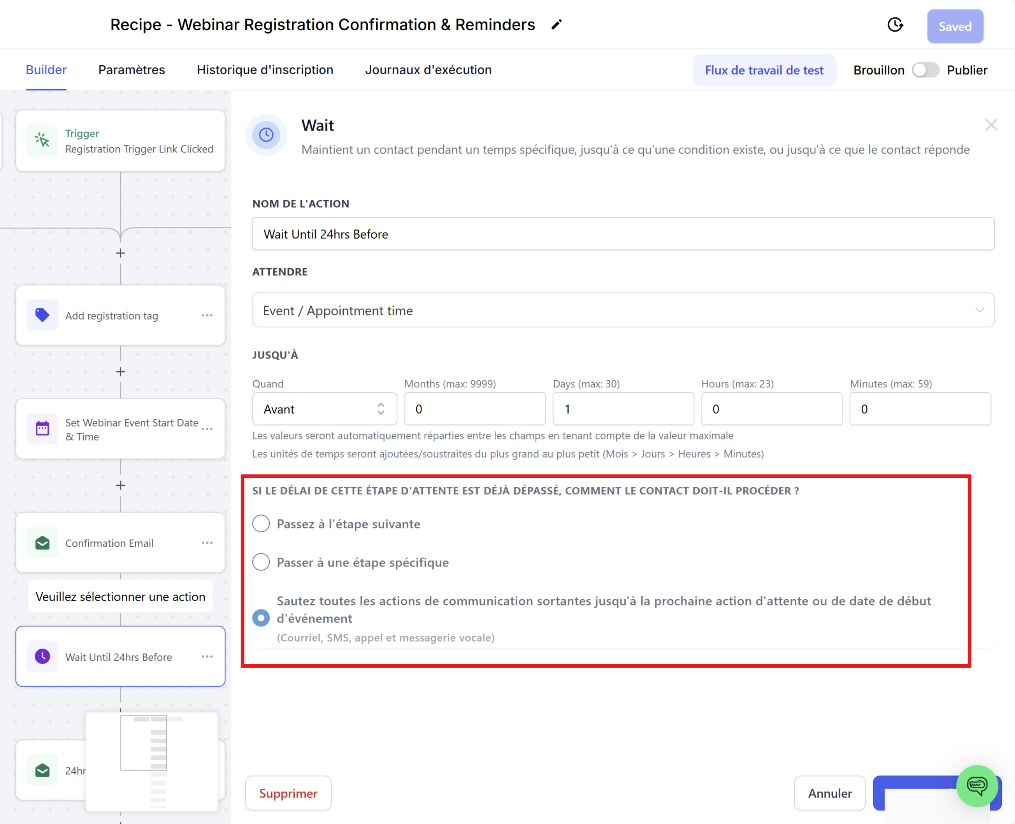Select the Trigger 'Registration Trigger Link Clicked' card
This screenshot has height=824, width=1015.
pyautogui.click(x=121, y=140)
